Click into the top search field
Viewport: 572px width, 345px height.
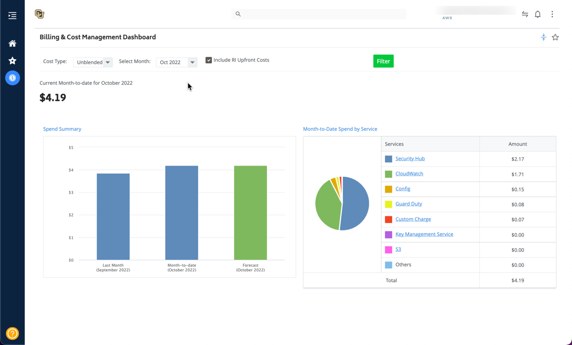(x=318, y=14)
